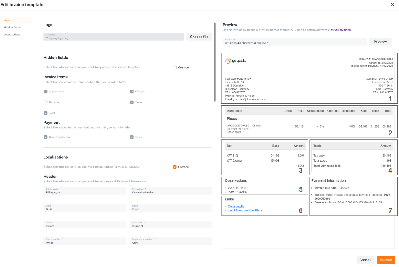
Task: Disable Override for Localizations
Action: 175,167
